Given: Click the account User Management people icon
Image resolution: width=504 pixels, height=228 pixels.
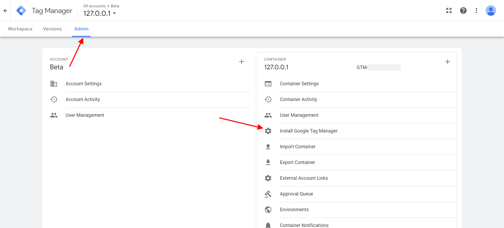Looking at the screenshot, I should 54,115.
